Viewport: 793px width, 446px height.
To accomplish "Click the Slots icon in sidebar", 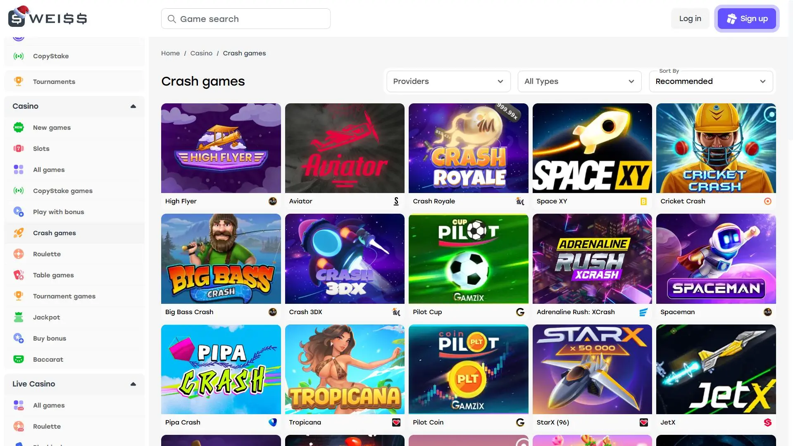I will pyautogui.click(x=19, y=148).
